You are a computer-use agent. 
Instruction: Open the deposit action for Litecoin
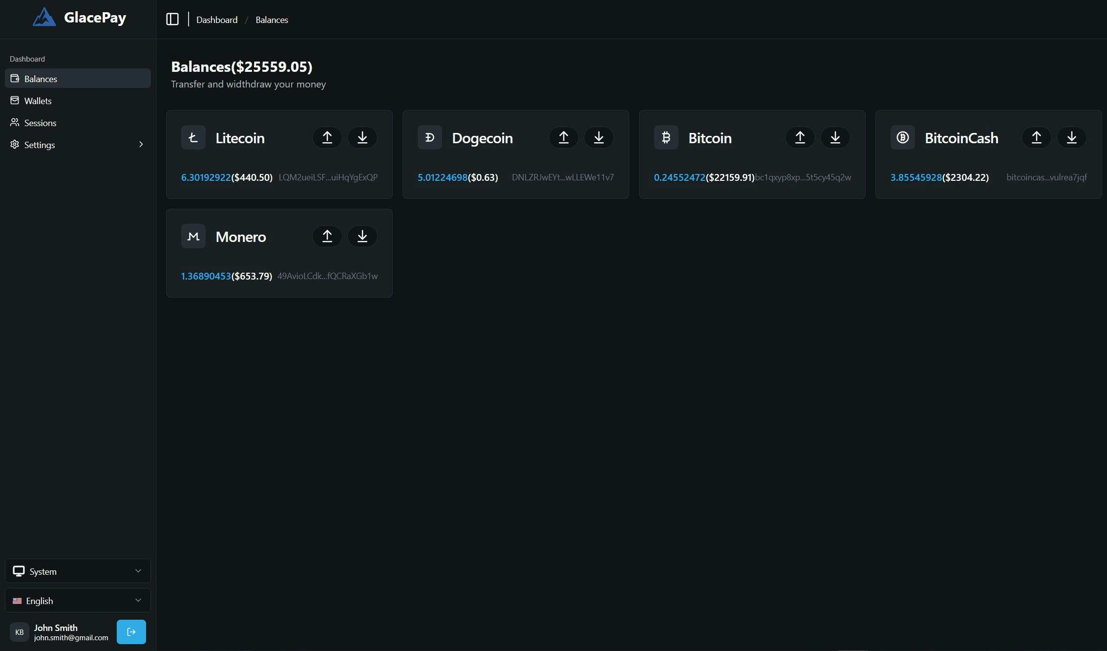362,137
